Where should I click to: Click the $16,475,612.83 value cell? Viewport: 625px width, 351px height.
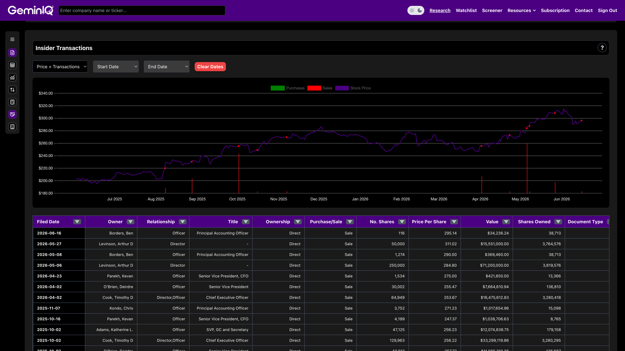[487, 297]
